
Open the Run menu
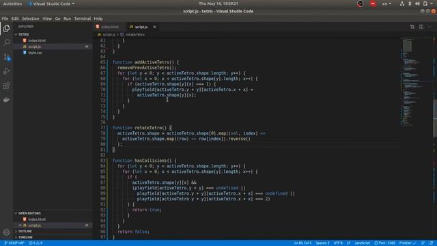(x=67, y=18)
